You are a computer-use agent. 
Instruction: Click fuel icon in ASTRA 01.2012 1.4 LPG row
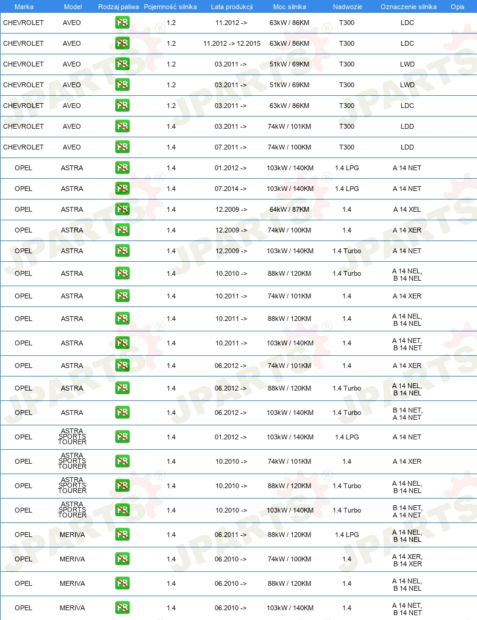123,168
